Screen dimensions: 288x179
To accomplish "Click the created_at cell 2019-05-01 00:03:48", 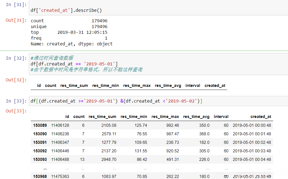I will click(252, 151).
